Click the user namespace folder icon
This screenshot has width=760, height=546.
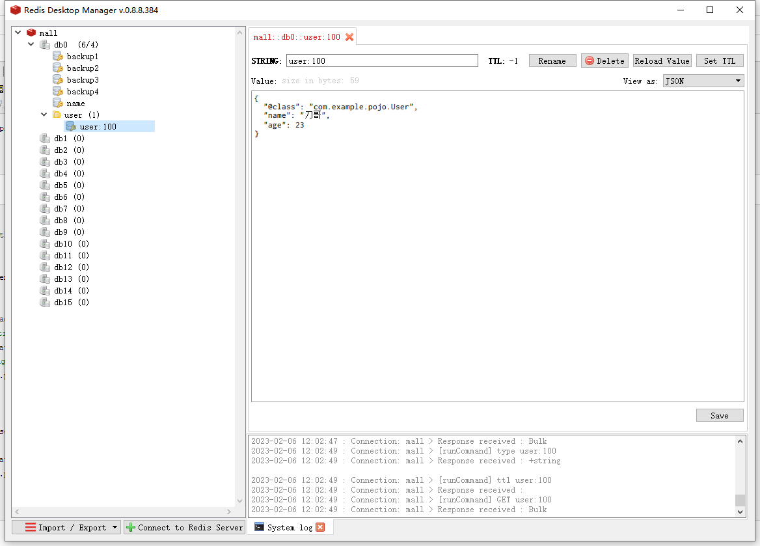[57, 115]
